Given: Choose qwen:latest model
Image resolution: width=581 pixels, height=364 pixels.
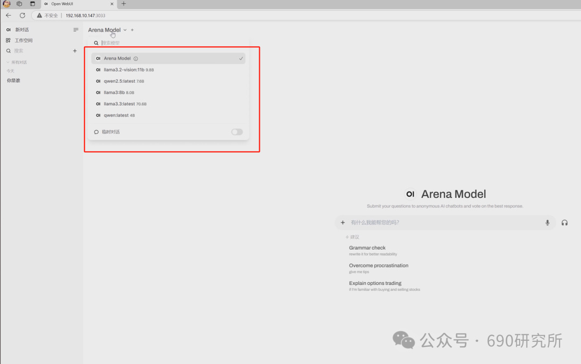Looking at the screenshot, I should [x=168, y=115].
